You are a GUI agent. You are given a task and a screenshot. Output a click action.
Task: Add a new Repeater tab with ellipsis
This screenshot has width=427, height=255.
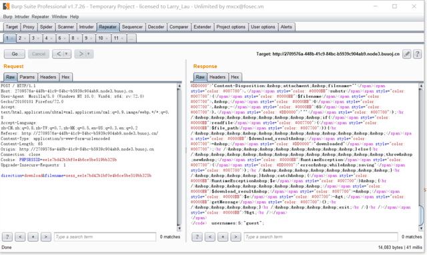[x=131, y=38]
